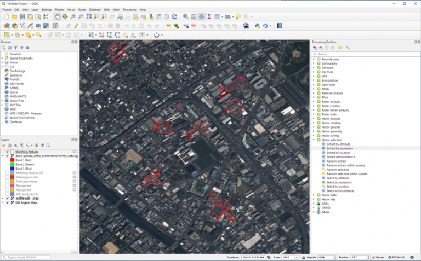Open Processing history clock in Toolbox
The width and height of the screenshot is (421, 261).
[327, 48]
